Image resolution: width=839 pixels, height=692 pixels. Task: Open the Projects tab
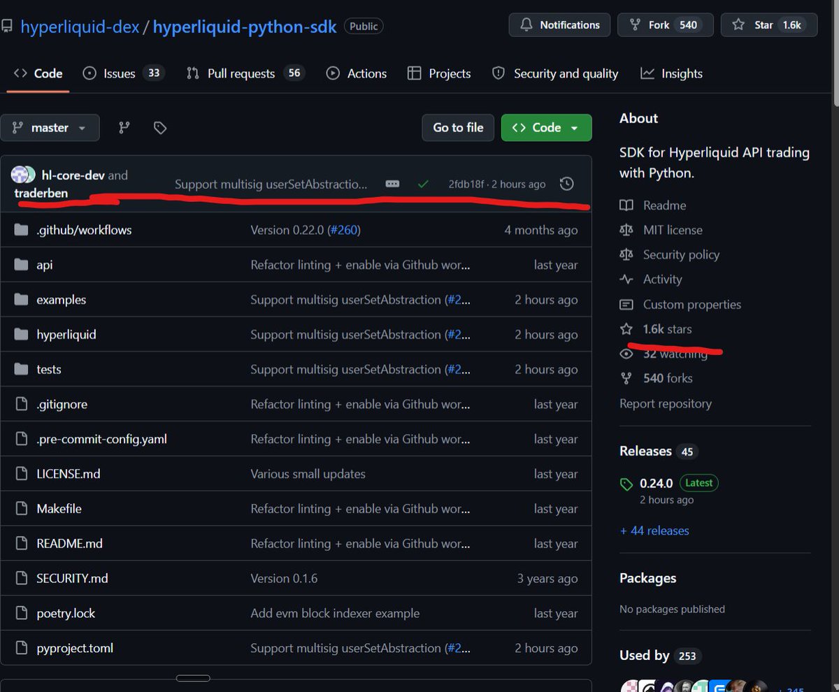439,73
